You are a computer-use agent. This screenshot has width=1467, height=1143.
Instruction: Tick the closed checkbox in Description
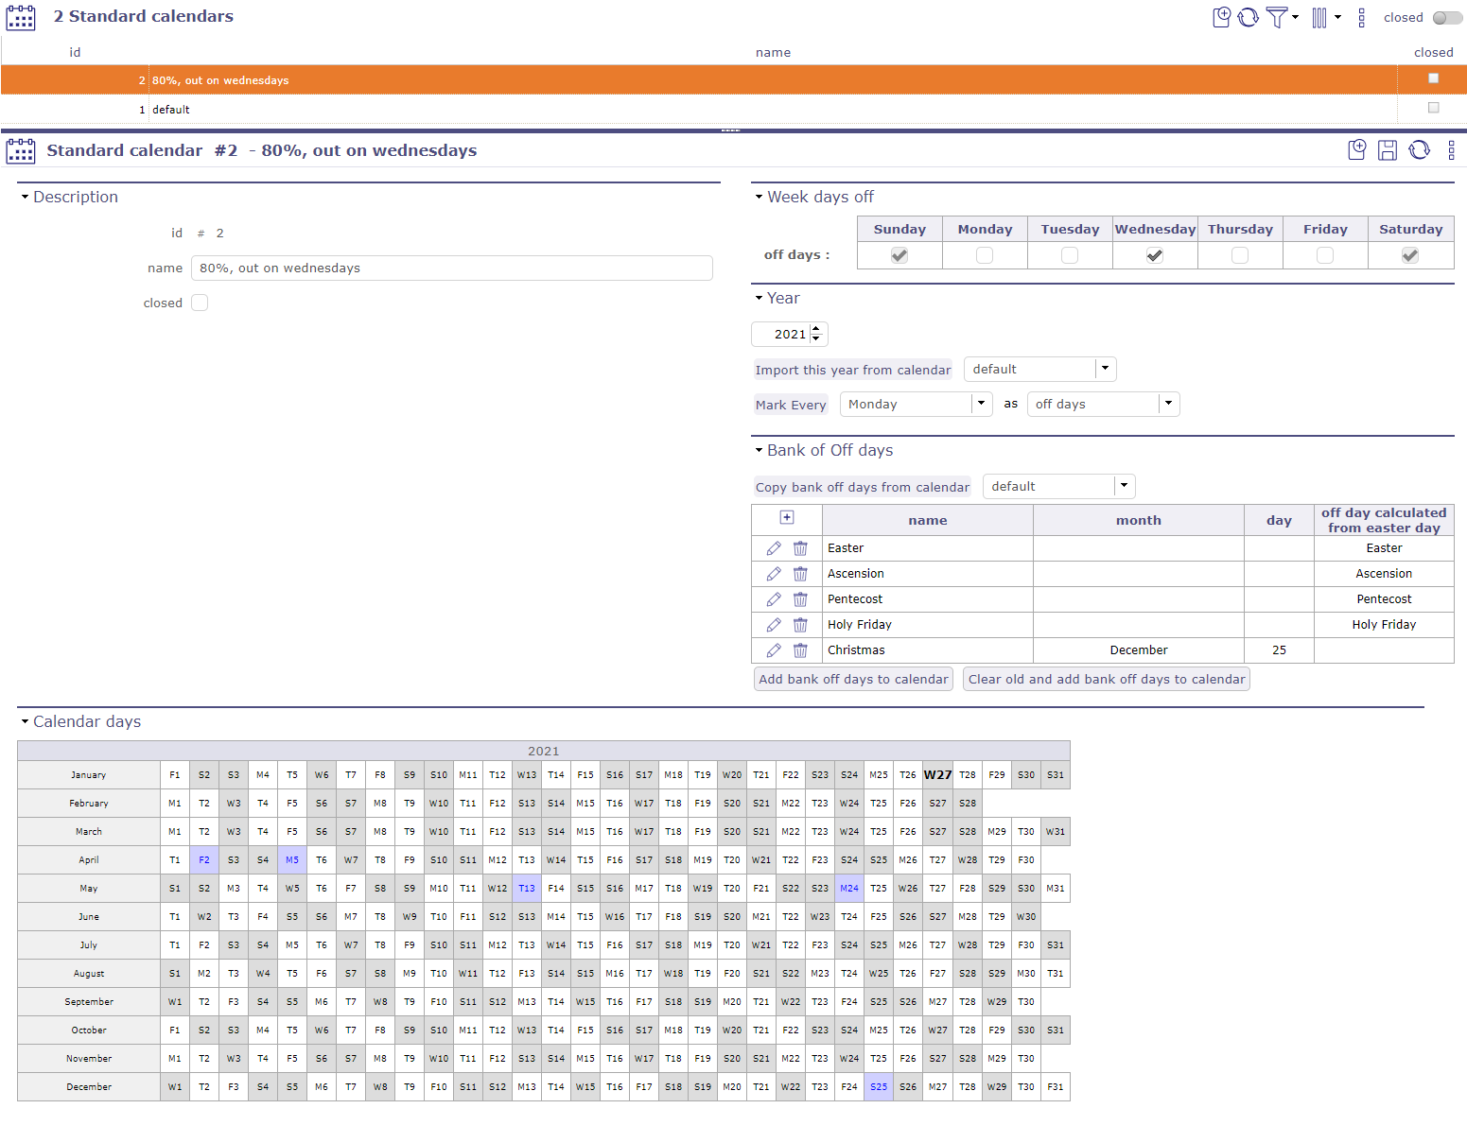pyautogui.click(x=200, y=303)
